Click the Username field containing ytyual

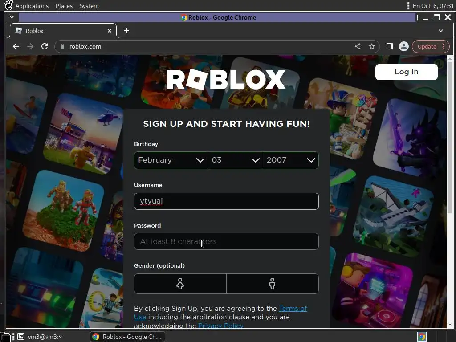pyautogui.click(x=226, y=201)
